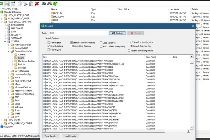This screenshot has width=210, height=140.
Task: Collapse the HKEY_LOCAL_MACHINE node
Action: coord(2,22)
